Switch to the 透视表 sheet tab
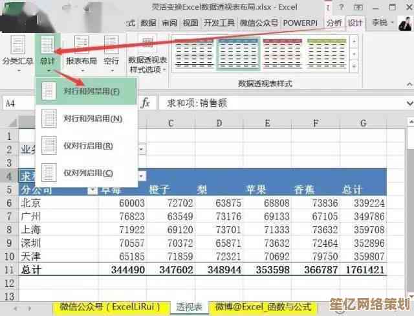 pos(190,307)
